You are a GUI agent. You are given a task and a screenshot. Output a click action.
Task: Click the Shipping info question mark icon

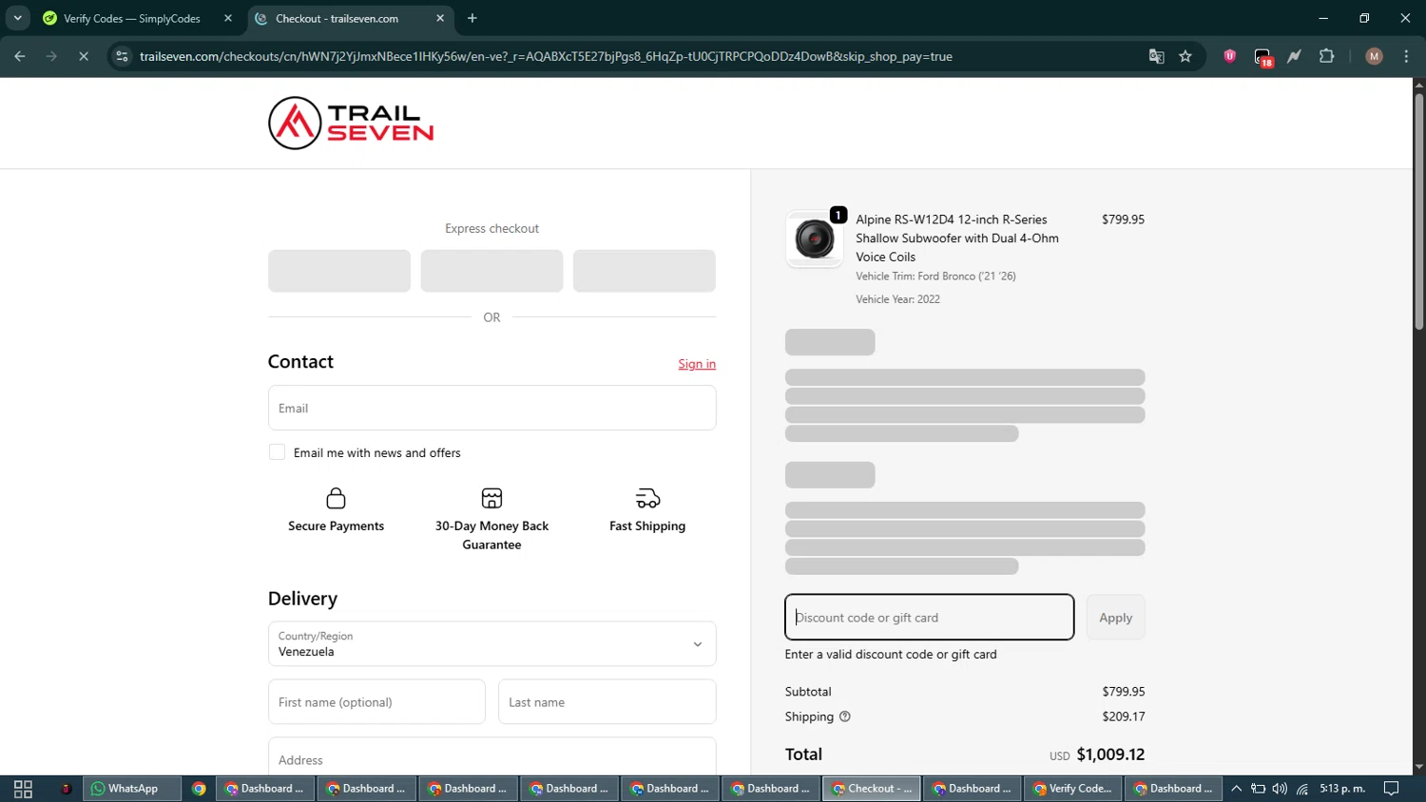tap(844, 716)
